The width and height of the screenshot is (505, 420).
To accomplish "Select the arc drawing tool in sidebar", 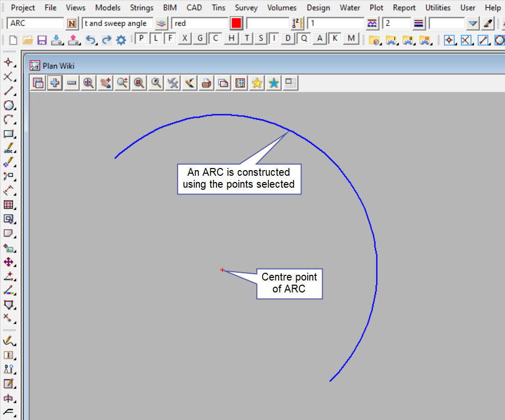I will 8,120.
